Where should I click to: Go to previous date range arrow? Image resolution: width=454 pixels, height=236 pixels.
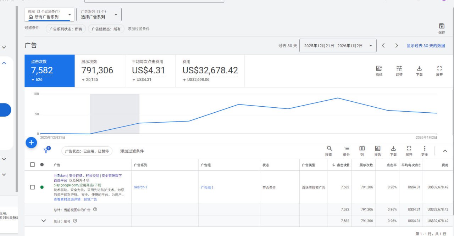click(x=383, y=46)
